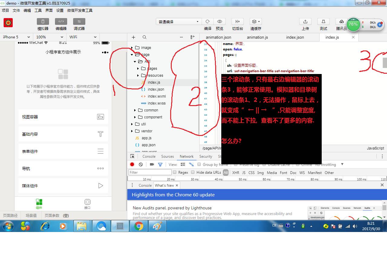387x261 pixels.
Task: Open the 基础内容 basic content item
Action: 63,134
